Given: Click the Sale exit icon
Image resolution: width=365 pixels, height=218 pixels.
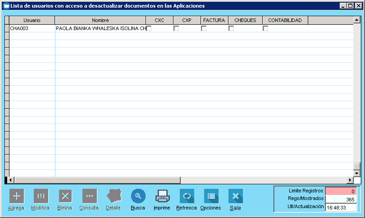Looking at the screenshot, I should 235,196.
